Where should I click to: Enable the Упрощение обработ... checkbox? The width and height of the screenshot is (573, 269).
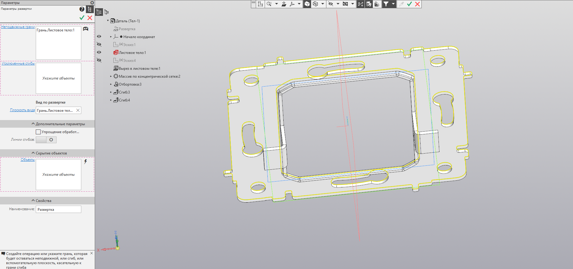38,132
